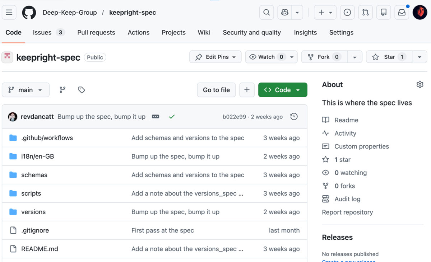The image size is (431, 262).
Task: Click the 0 forks link
Action: click(338, 186)
